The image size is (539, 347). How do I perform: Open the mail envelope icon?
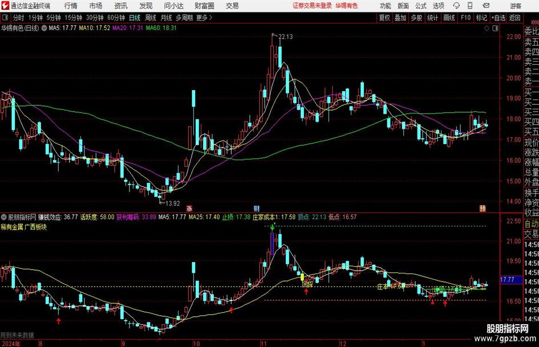tap(486, 6)
